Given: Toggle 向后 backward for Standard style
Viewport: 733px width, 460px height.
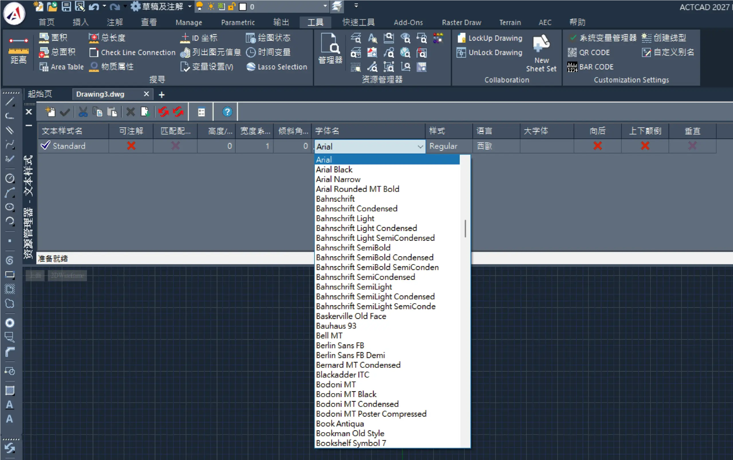Looking at the screenshot, I should 598,146.
